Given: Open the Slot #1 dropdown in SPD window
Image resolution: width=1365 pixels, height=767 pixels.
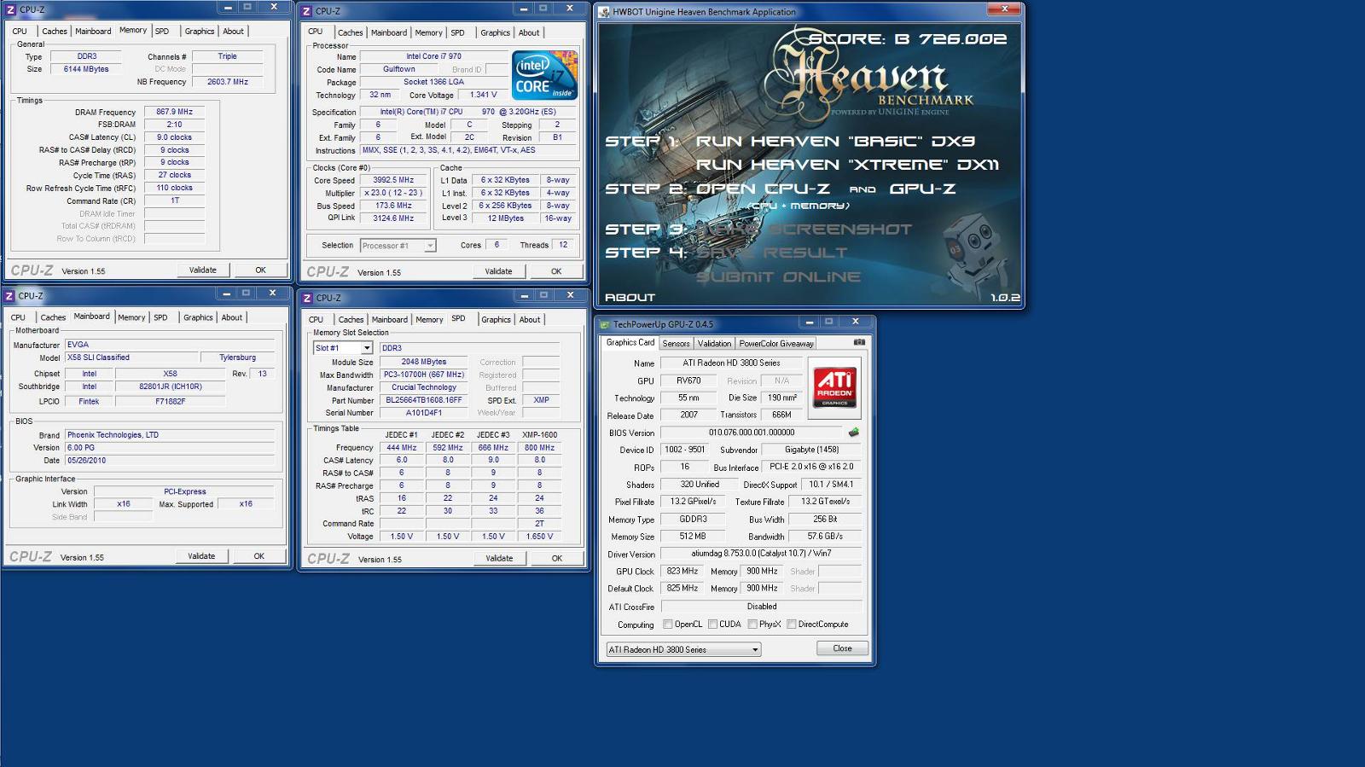Looking at the screenshot, I should [x=367, y=348].
